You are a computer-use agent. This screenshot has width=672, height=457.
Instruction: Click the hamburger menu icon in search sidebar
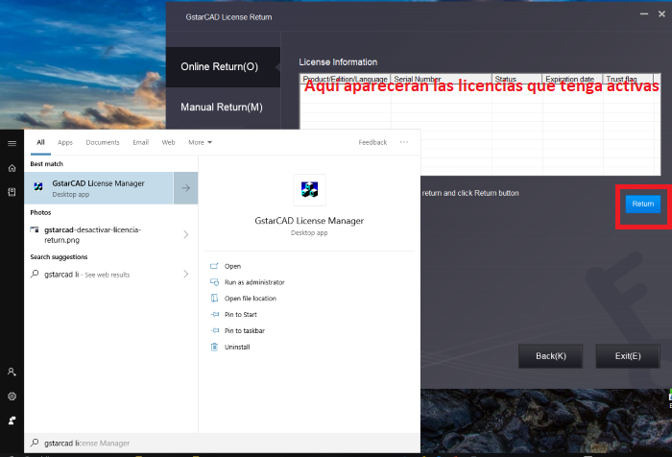[12, 143]
